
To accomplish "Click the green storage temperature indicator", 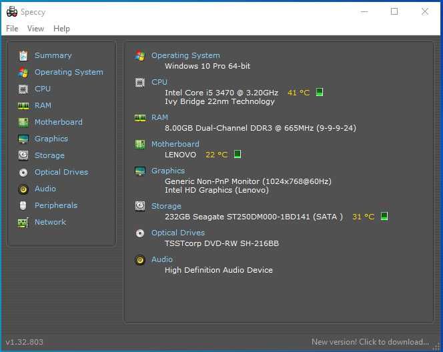I will click(384, 216).
